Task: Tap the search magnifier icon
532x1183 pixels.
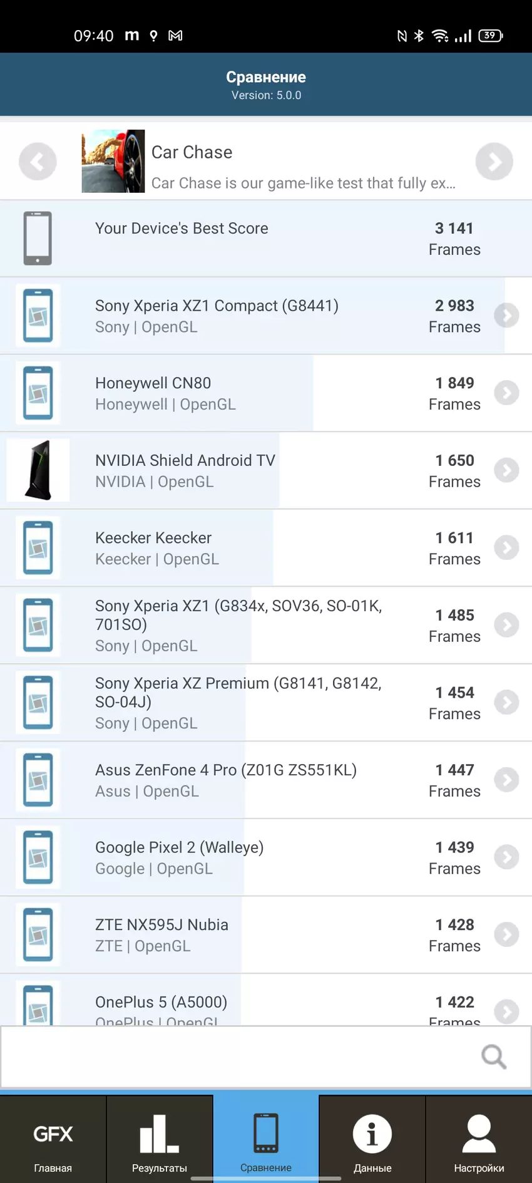Action: (493, 1056)
